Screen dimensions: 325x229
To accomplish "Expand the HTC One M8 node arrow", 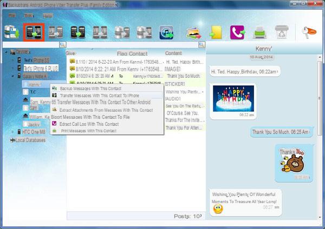I will [12, 132].
